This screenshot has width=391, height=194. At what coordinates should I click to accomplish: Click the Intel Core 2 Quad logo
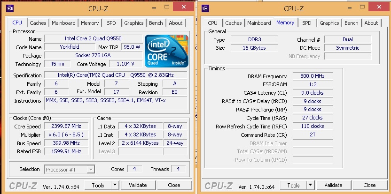point(166,50)
